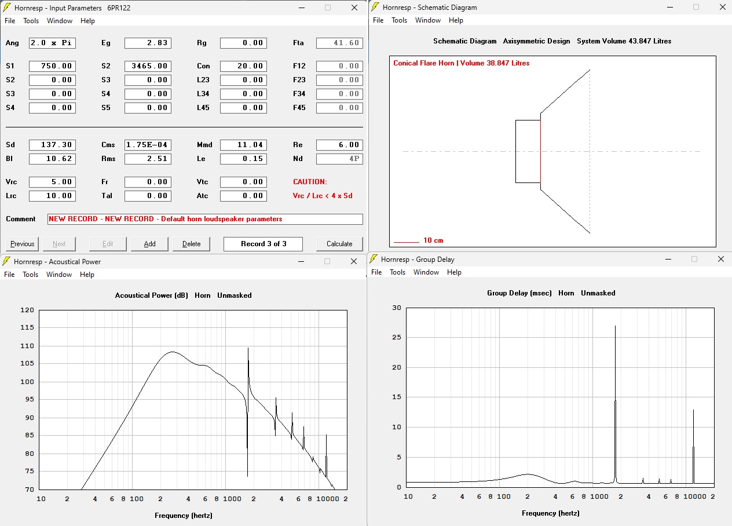Image resolution: width=732 pixels, height=526 pixels.
Task: Go to the Previous record
Action: click(23, 244)
